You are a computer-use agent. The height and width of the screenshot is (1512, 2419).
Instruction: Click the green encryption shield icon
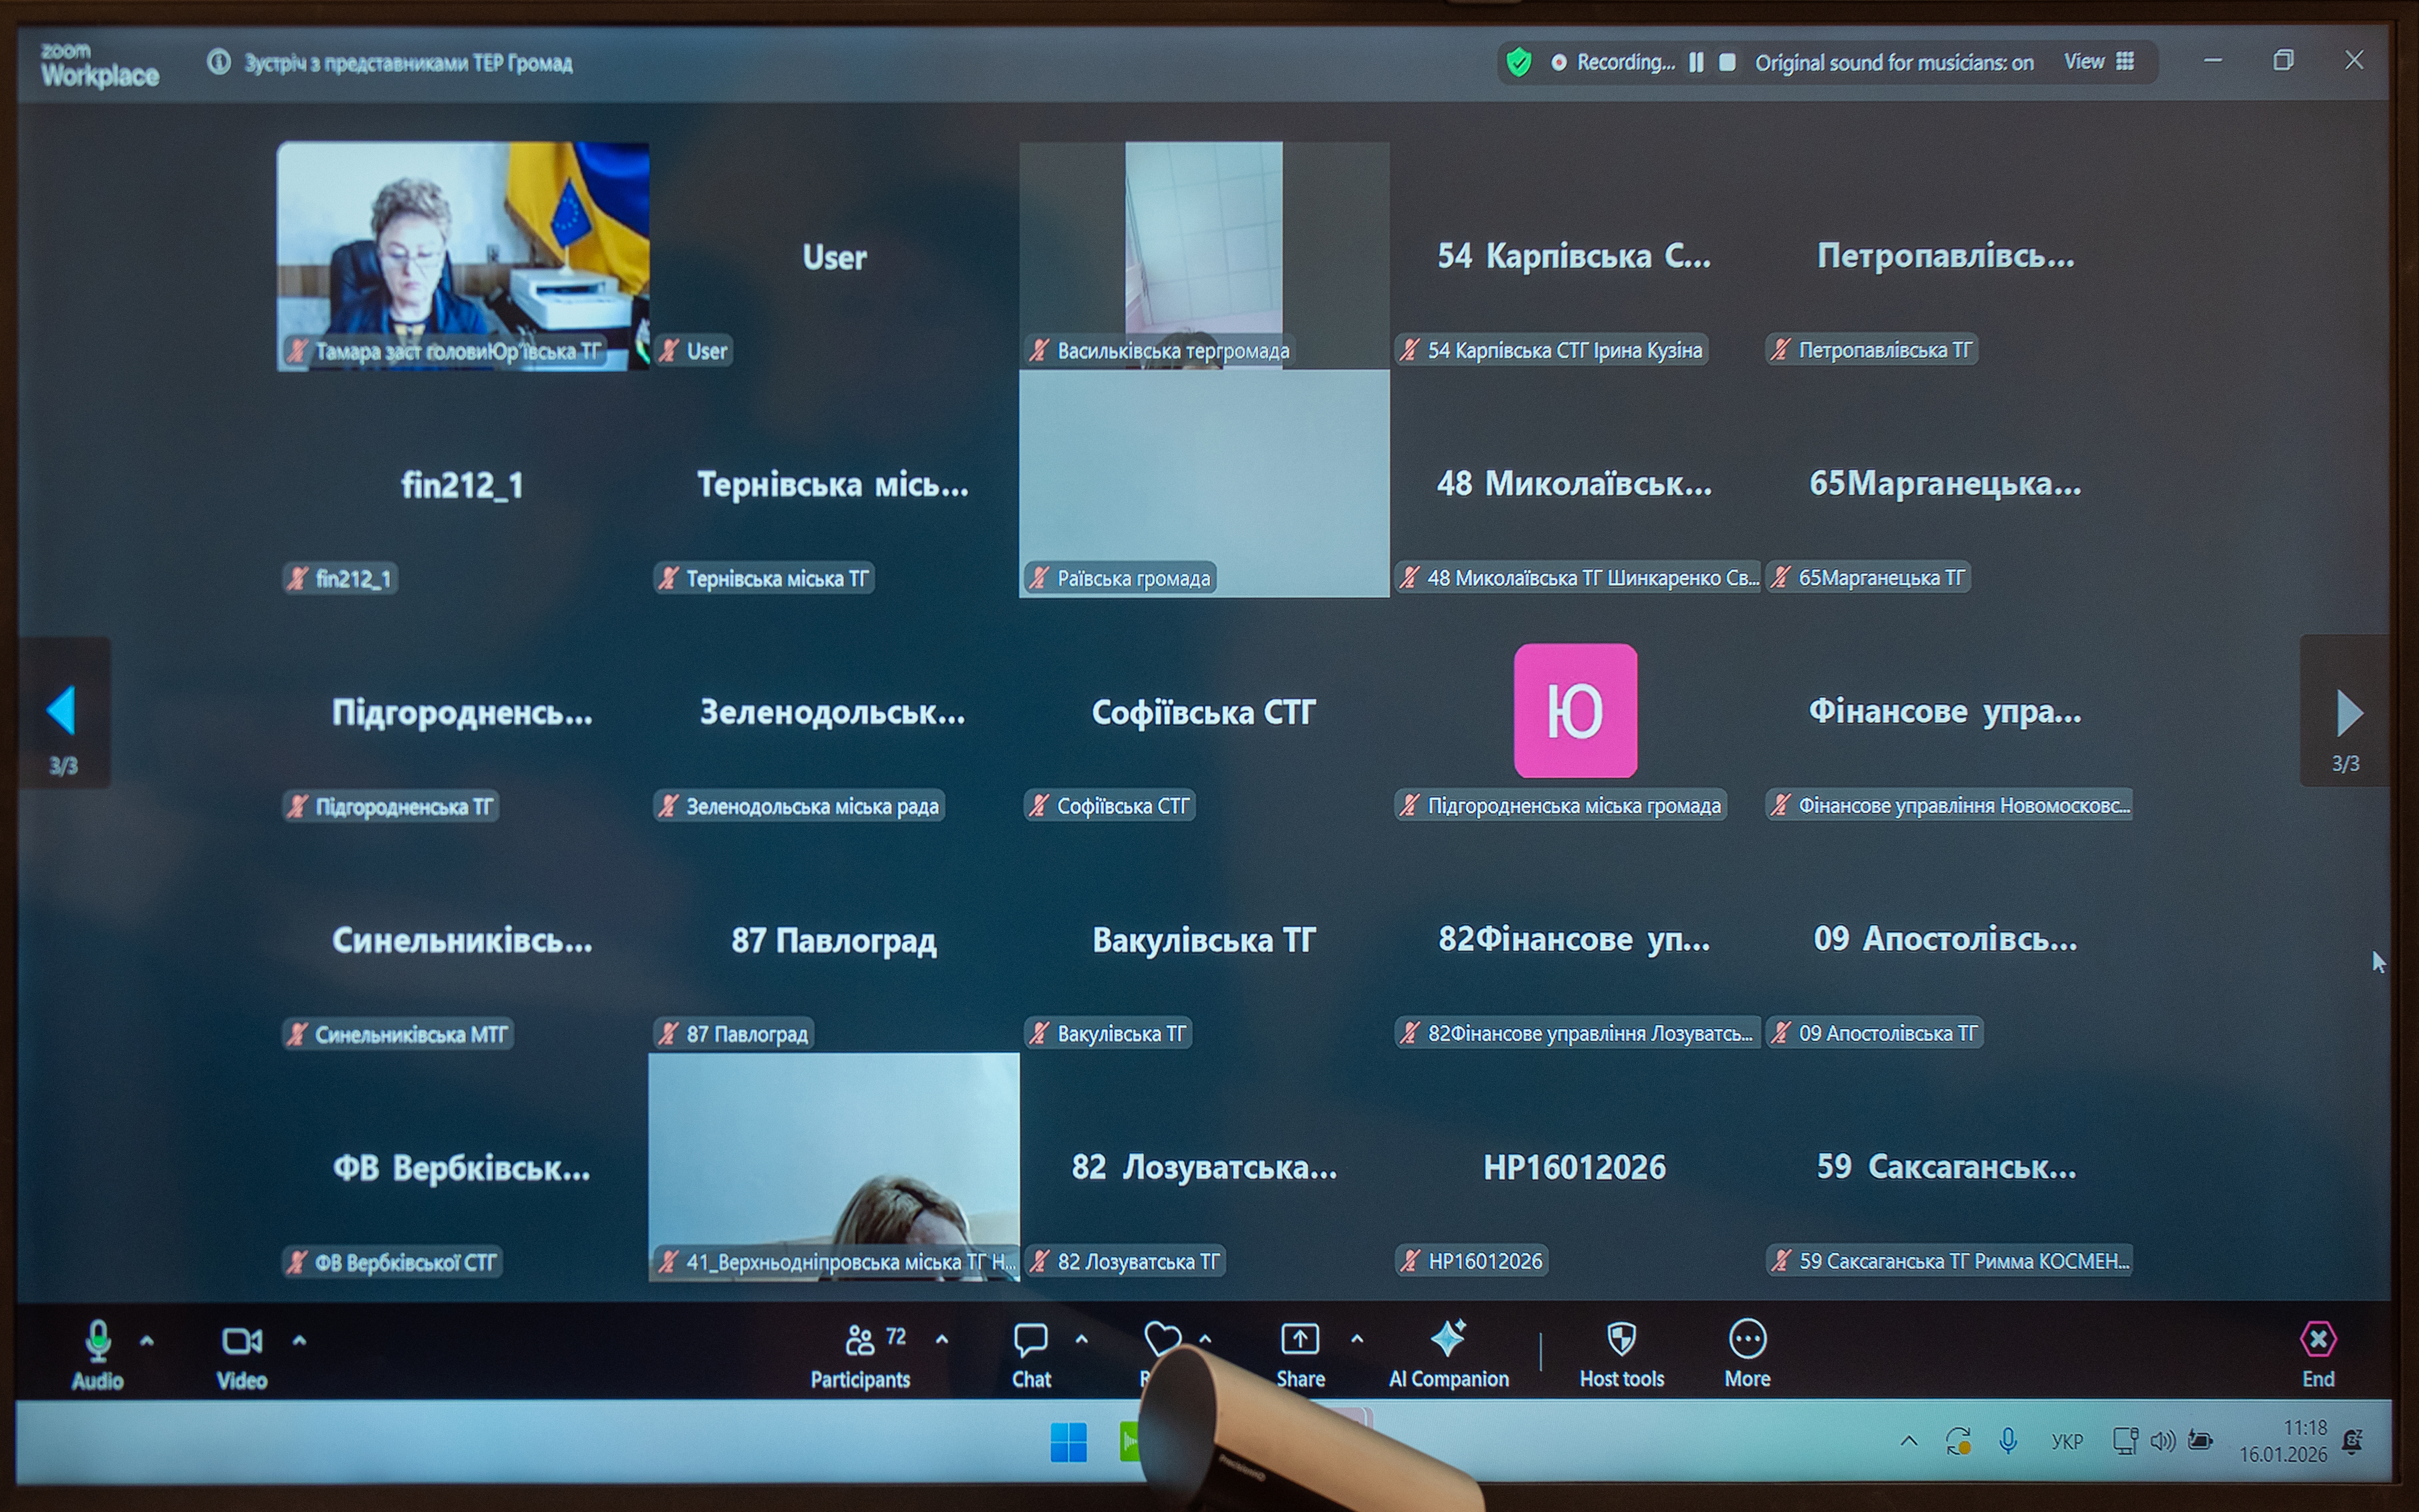1518,62
